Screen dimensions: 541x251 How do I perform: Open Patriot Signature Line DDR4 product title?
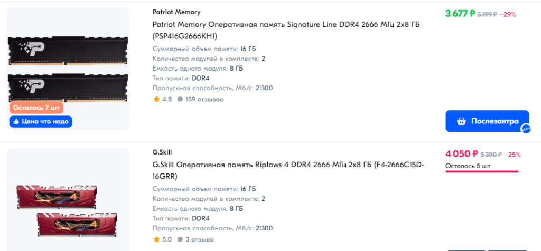pos(286,30)
